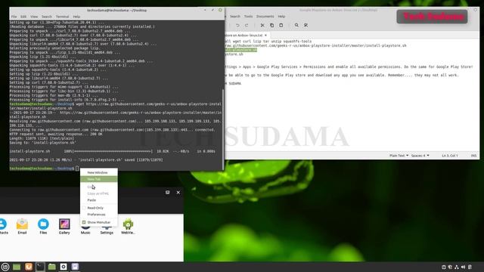Open the Terminal menu in the terminal menubar
This screenshot has height=272, width=484.
(x=62, y=17)
